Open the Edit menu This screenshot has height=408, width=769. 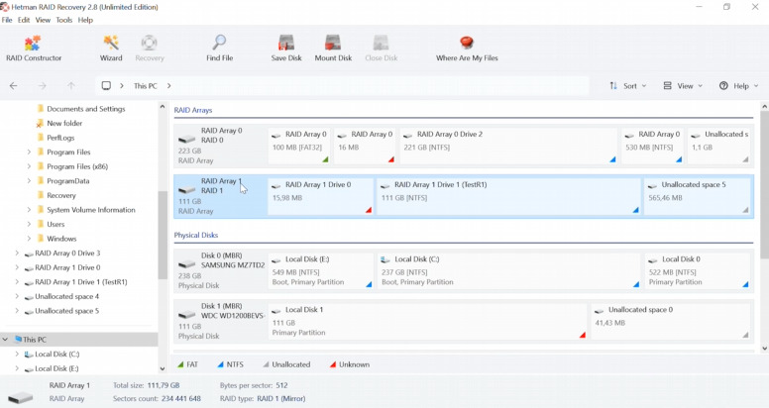pyautogui.click(x=24, y=20)
